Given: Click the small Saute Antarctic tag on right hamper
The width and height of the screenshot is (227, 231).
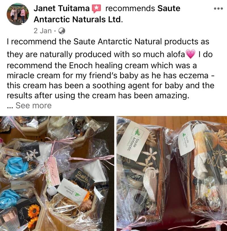Looking at the screenshot, I should coord(186,141).
